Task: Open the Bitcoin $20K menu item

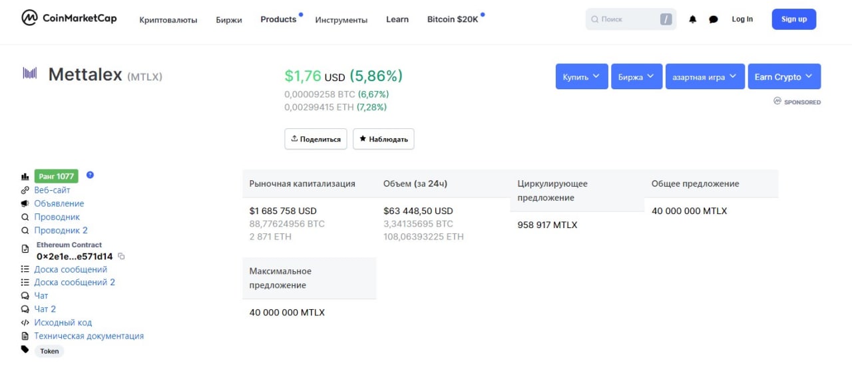Action: click(453, 19)
